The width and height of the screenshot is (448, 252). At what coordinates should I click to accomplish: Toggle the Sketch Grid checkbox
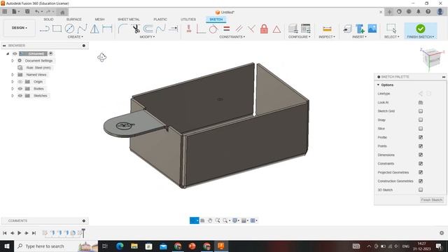pyautogui.click(x=421, y=111)
